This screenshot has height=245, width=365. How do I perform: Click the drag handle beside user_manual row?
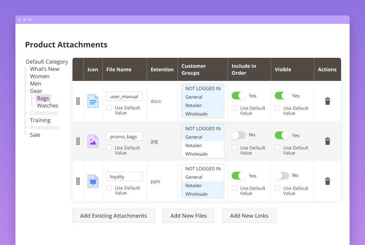tap(78, 101)
